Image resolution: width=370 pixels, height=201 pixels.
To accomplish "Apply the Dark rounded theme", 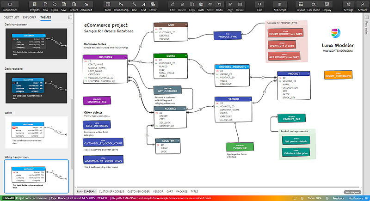I will point(37,88).
